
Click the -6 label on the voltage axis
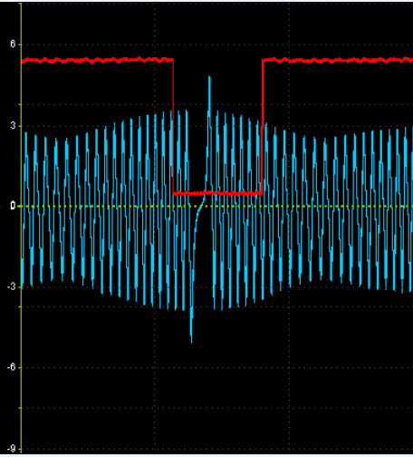pos(11,367)
